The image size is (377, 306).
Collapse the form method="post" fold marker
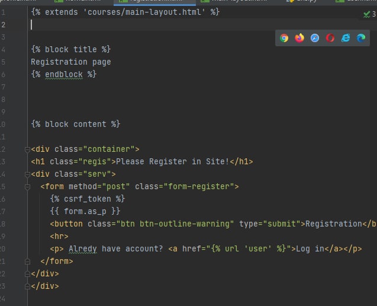[27, 187]
